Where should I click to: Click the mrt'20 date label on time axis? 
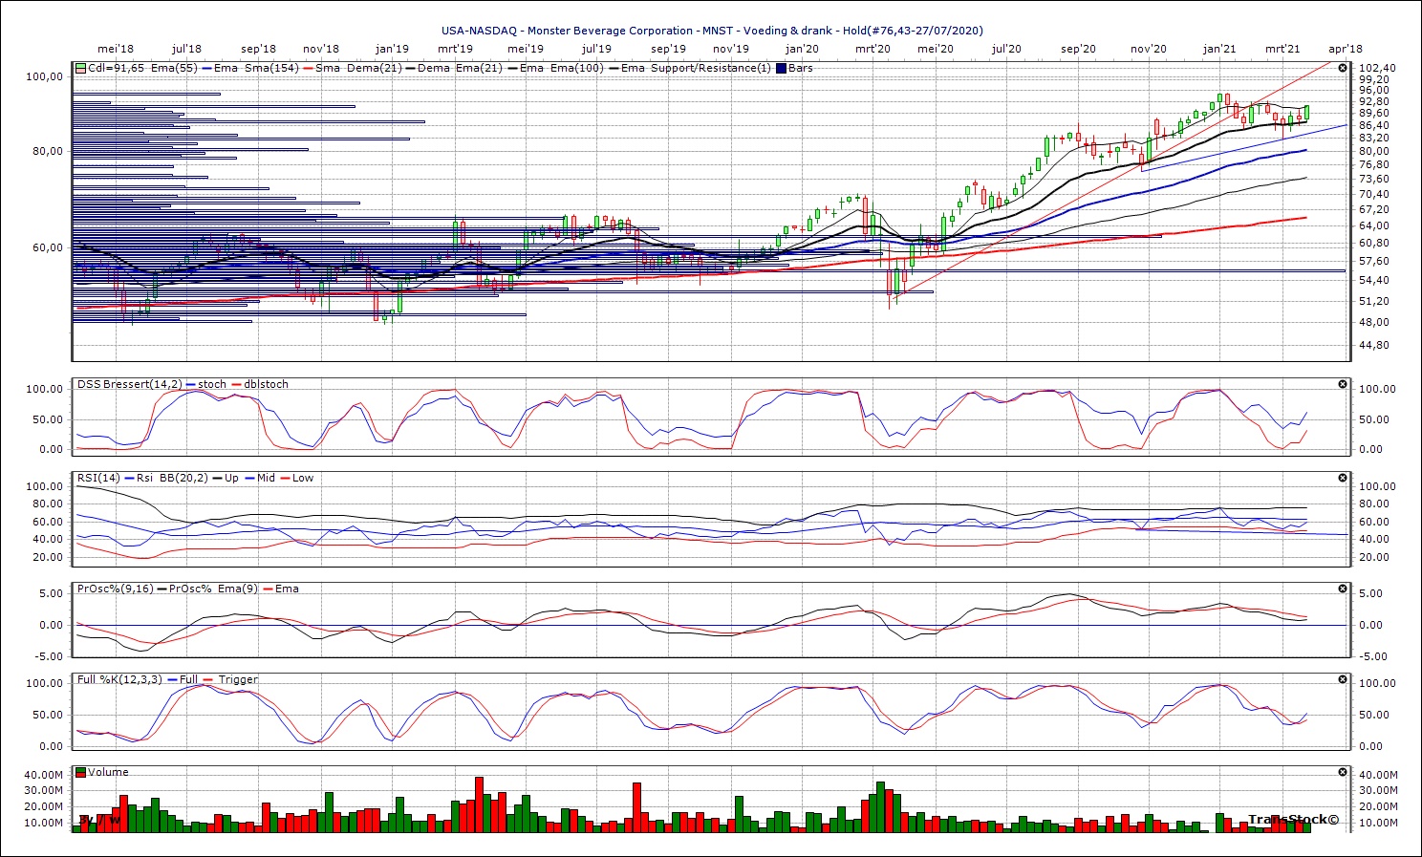point(873,49)
